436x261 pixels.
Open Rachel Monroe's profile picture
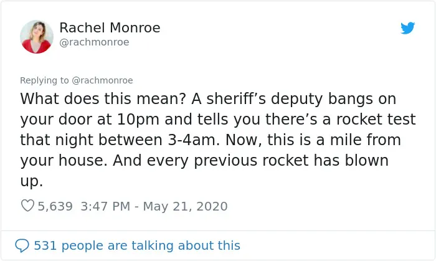(x=37, y=37)
